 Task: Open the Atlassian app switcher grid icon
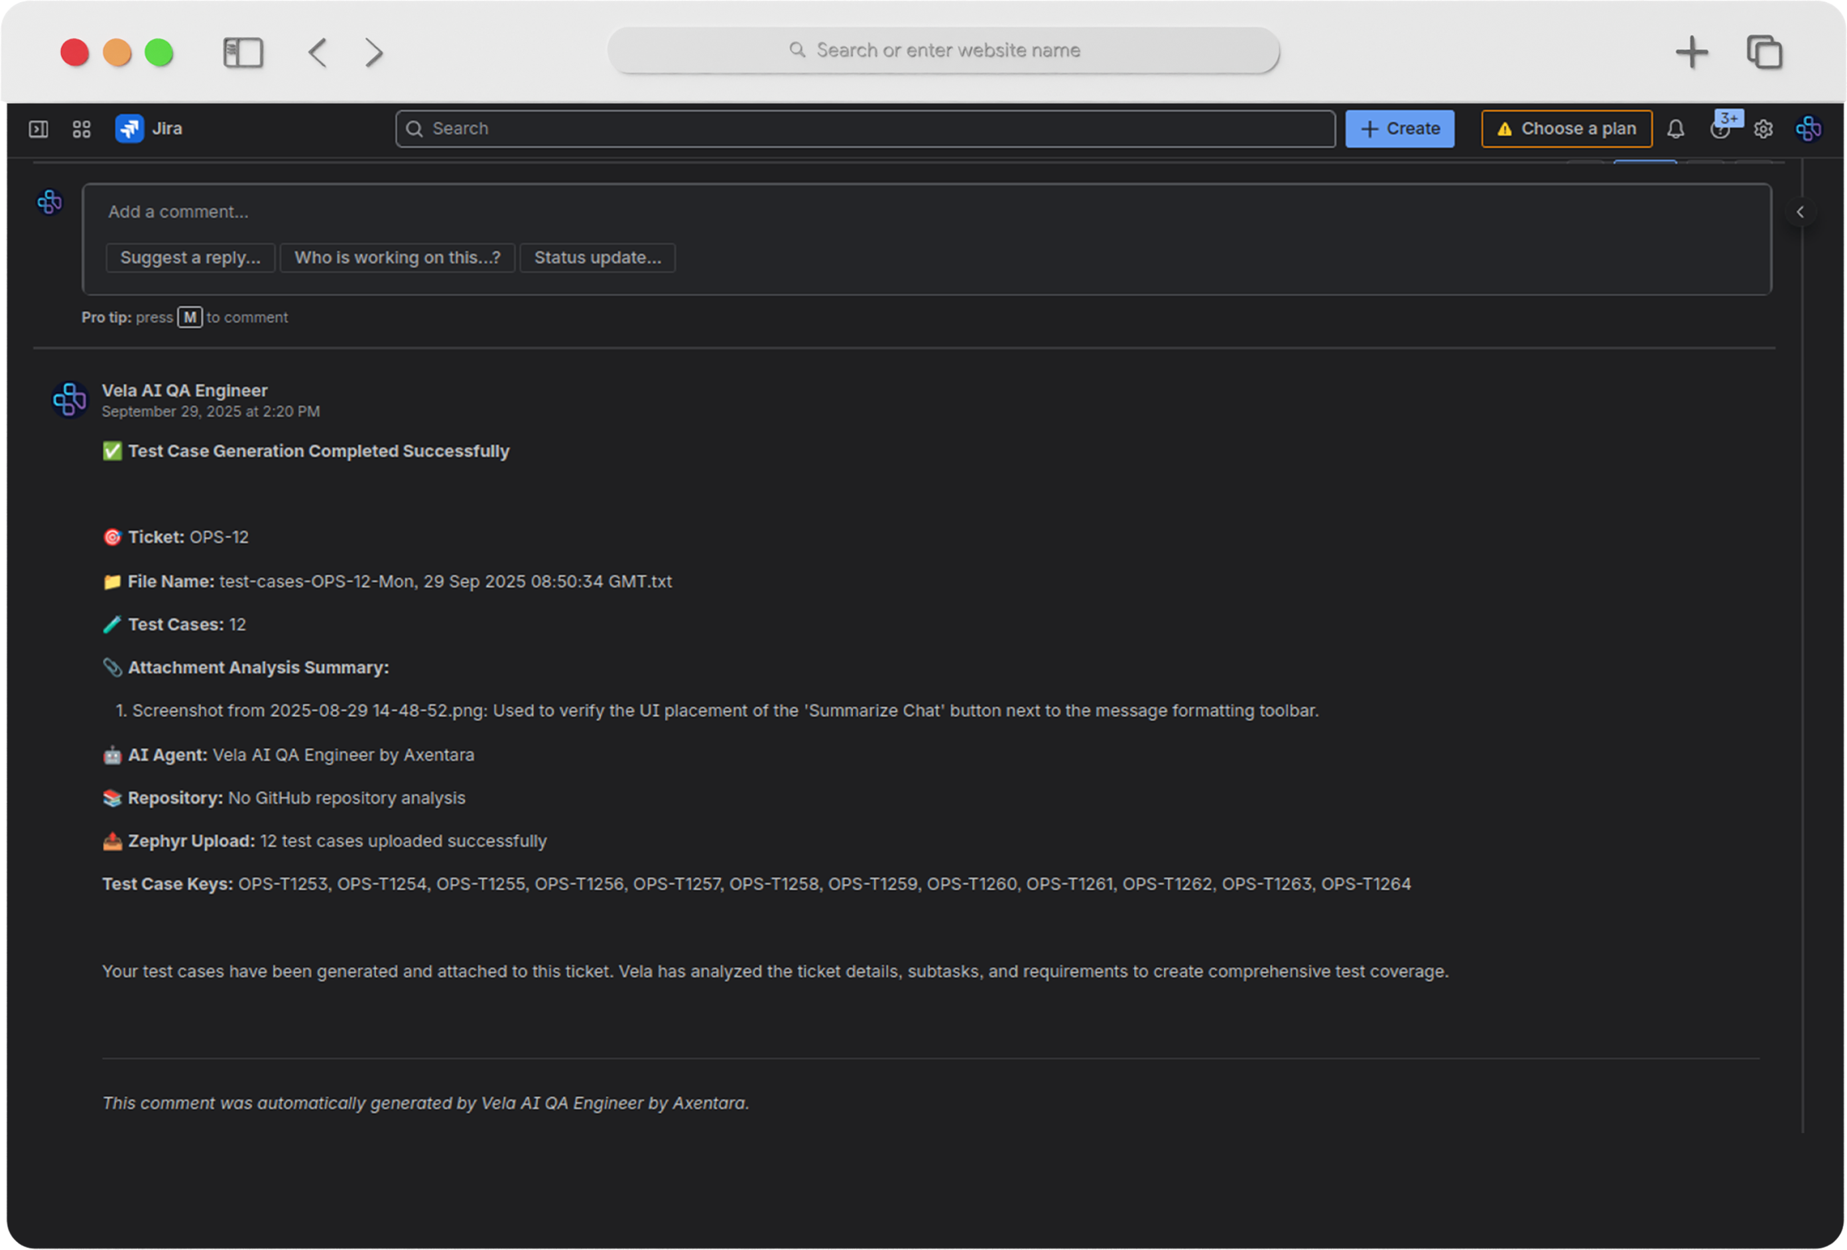tap(80, 128)
